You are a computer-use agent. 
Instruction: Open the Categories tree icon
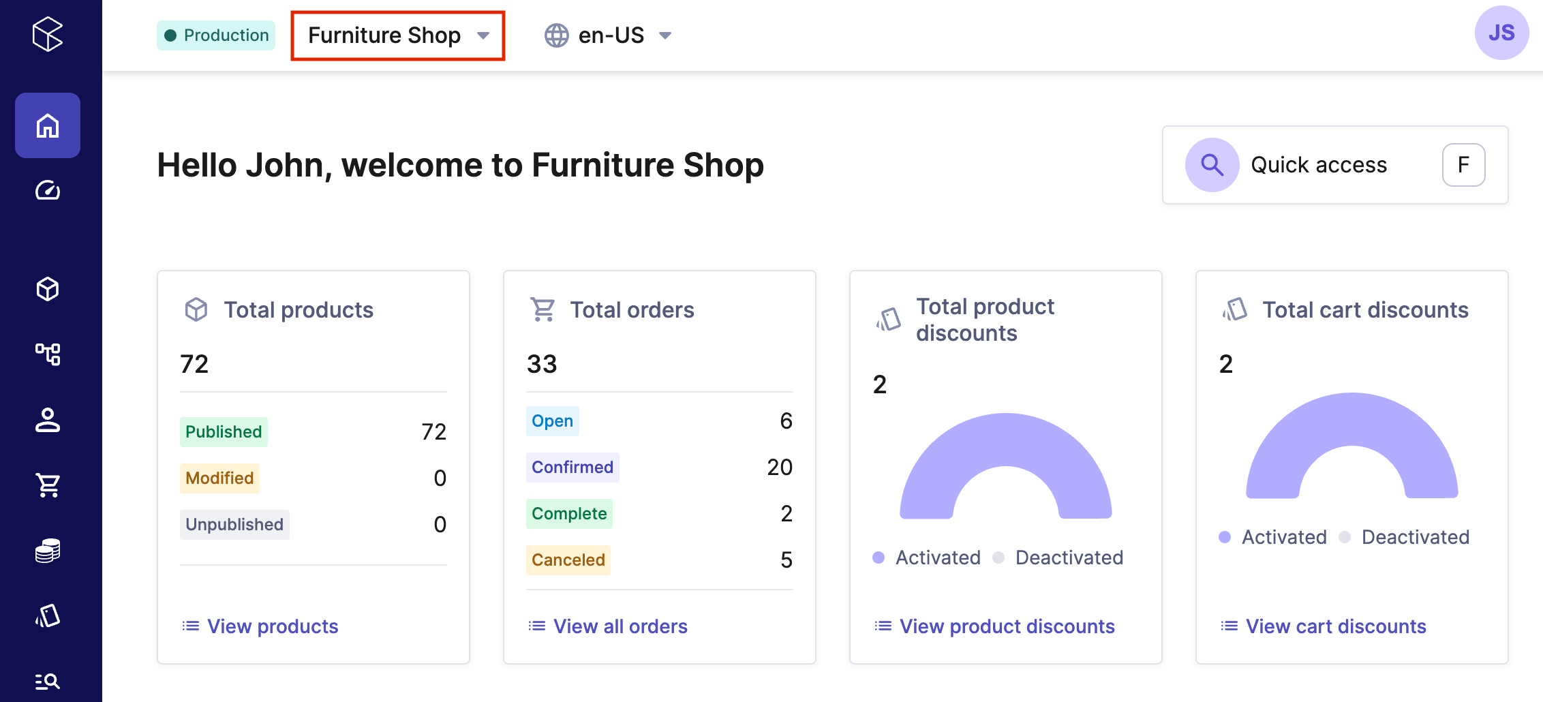[x=48, y=354]
